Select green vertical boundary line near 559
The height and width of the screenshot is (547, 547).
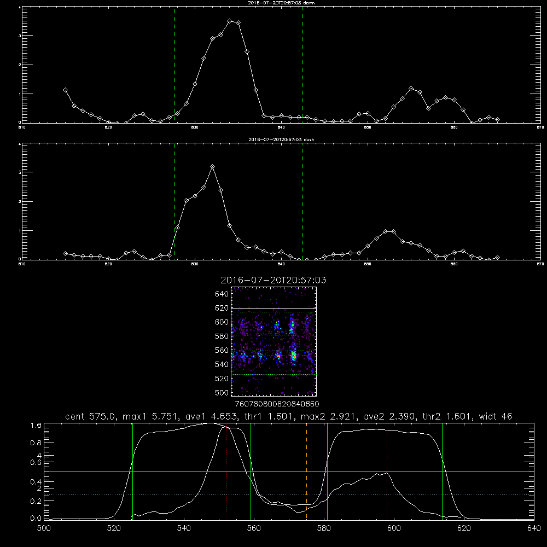pyautogui.click(x=251, y=471)
